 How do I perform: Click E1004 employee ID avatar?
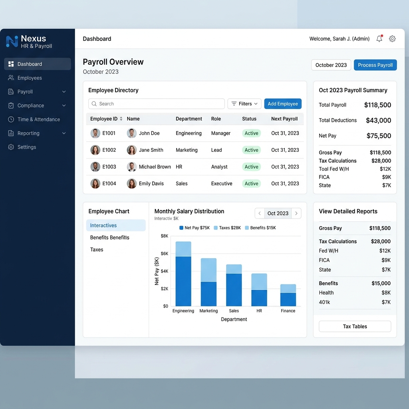coord(95,183)
